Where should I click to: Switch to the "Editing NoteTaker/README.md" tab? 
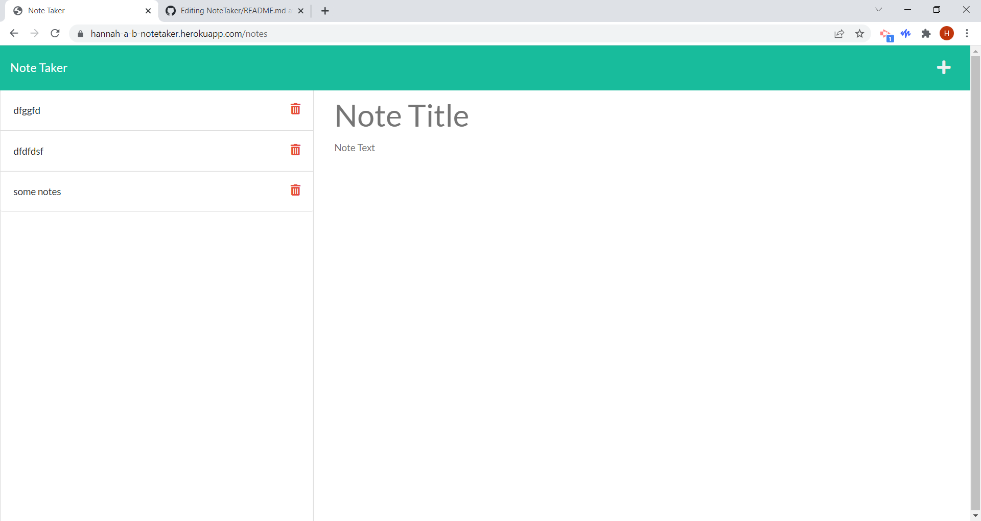point(230,10)
